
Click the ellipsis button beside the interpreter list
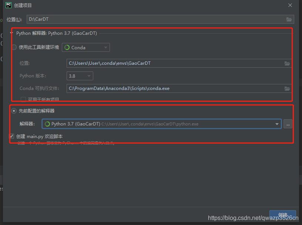tap(288, 124)
